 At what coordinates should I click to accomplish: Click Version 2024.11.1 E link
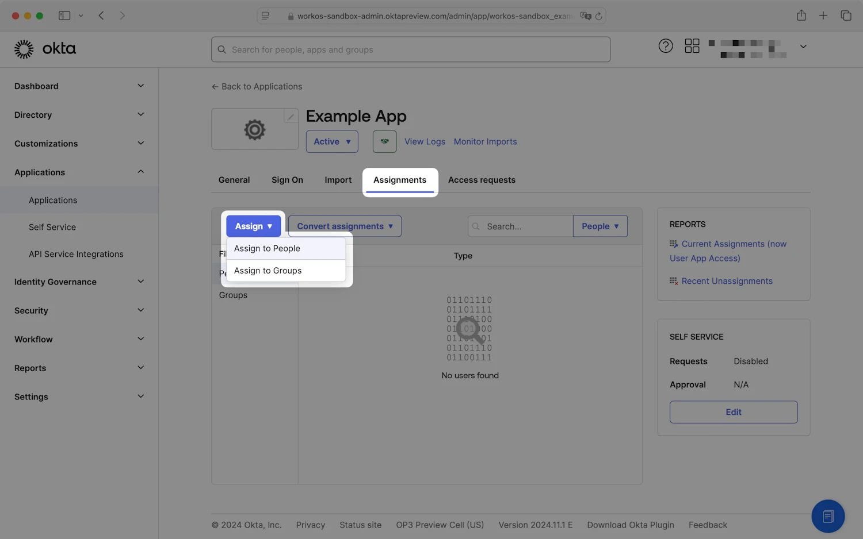[536, 525]
